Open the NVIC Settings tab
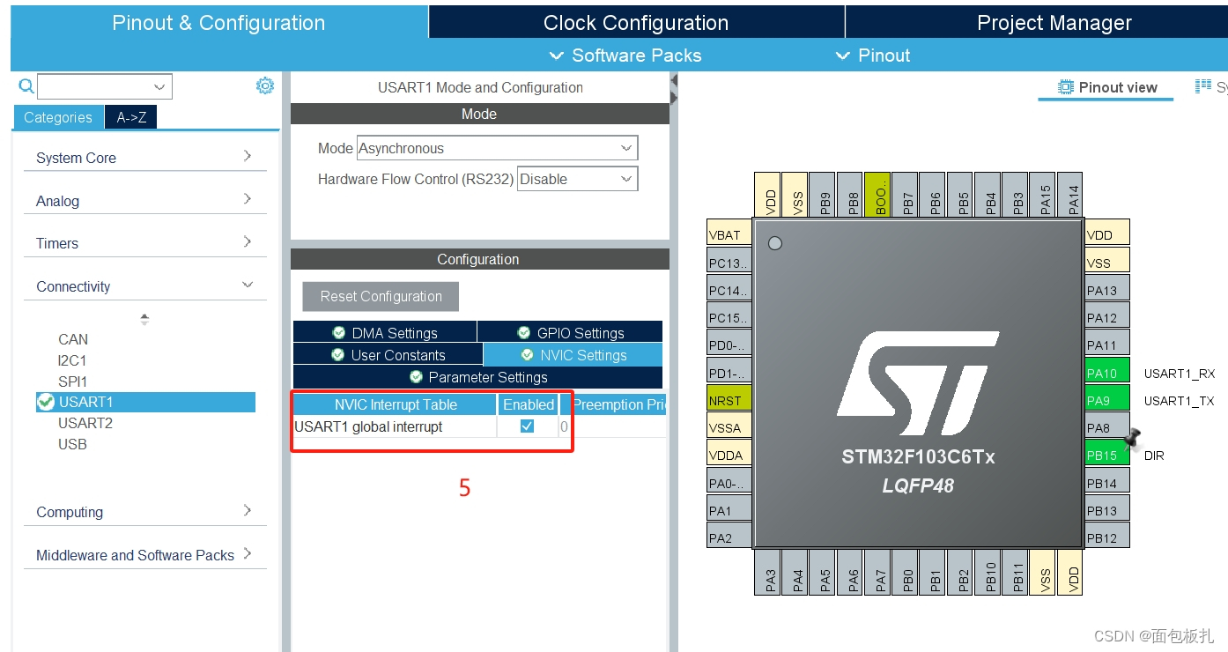 click(x=573, y=355)
